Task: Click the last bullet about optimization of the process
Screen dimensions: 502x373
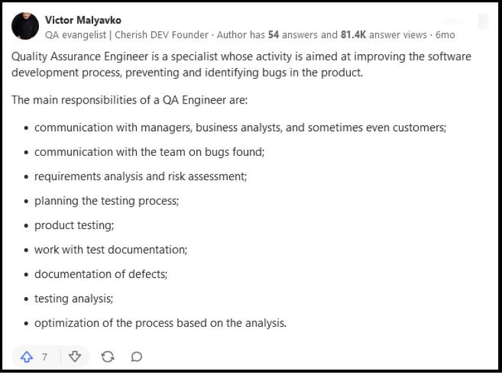Action: coord(161,323)
